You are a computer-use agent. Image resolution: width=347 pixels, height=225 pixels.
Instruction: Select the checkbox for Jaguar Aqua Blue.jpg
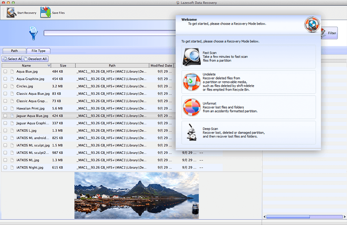5,116
